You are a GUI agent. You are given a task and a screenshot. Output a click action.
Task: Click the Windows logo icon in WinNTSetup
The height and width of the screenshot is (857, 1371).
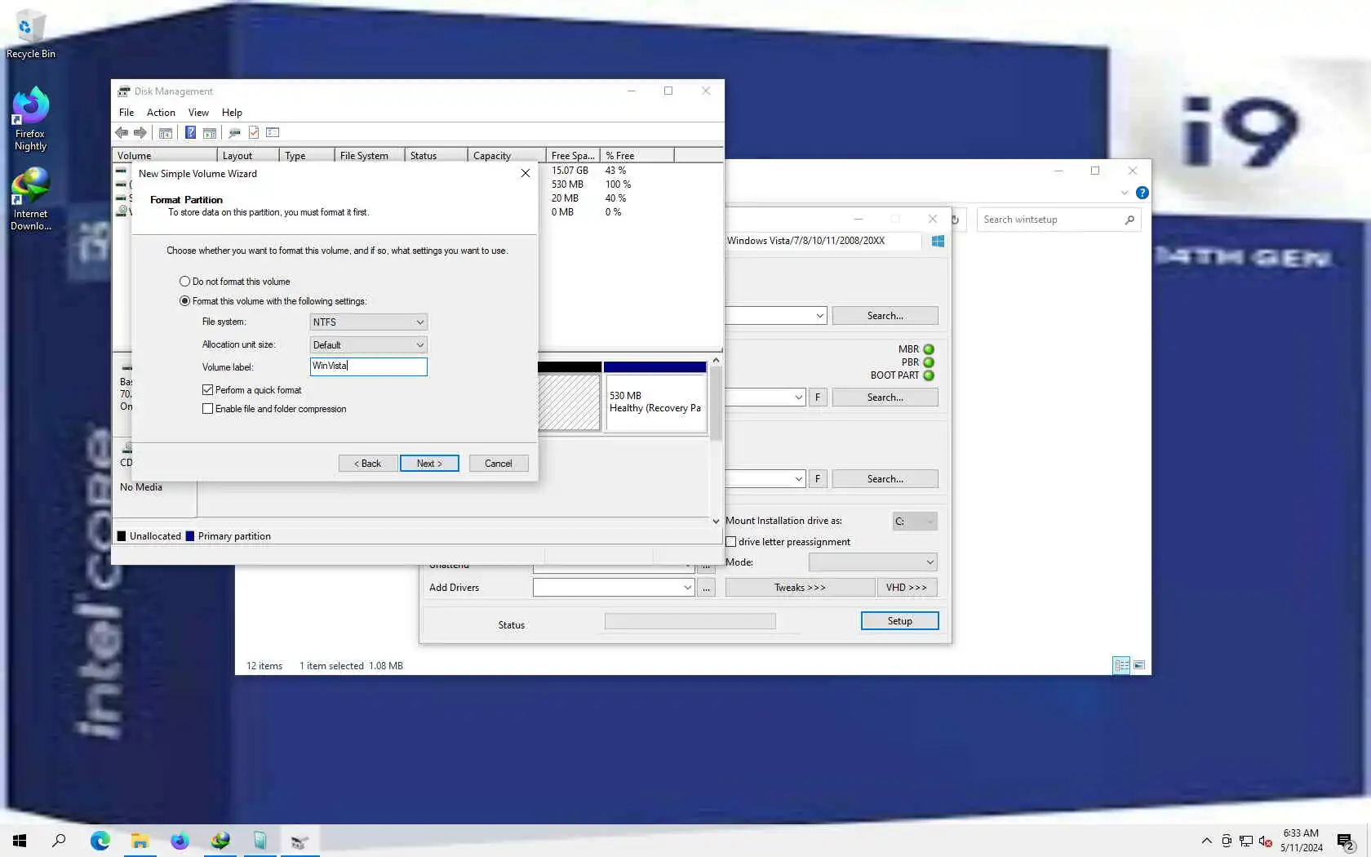[938, 241]
